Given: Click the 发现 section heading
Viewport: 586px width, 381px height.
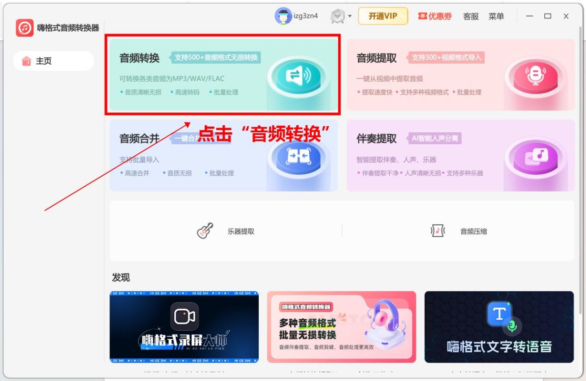Looking at the screenshot, I should pos(121,277).
